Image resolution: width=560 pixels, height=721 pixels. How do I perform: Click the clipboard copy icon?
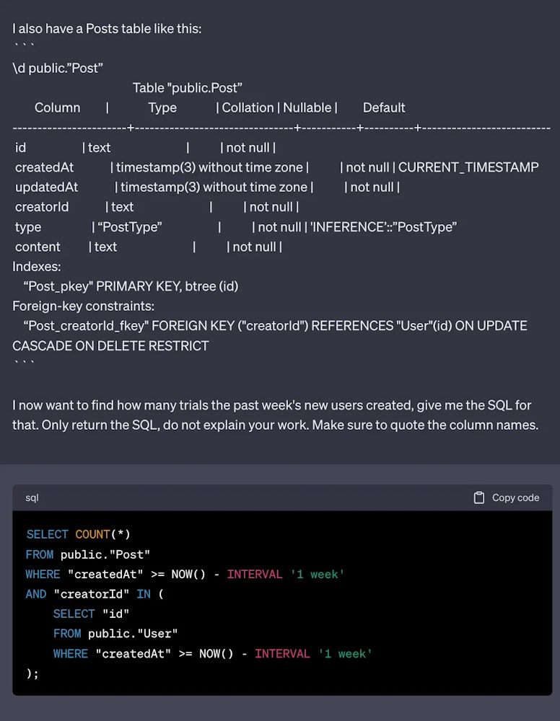click(479, 497)
